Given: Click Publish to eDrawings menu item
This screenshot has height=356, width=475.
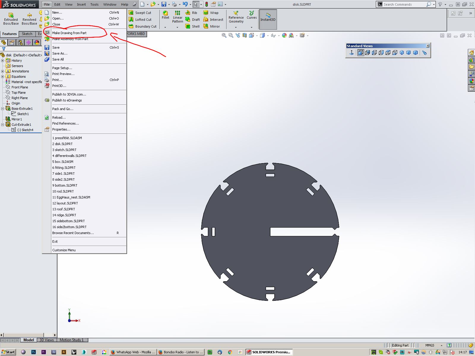Looking at the screenshot, I should [85, 100].
